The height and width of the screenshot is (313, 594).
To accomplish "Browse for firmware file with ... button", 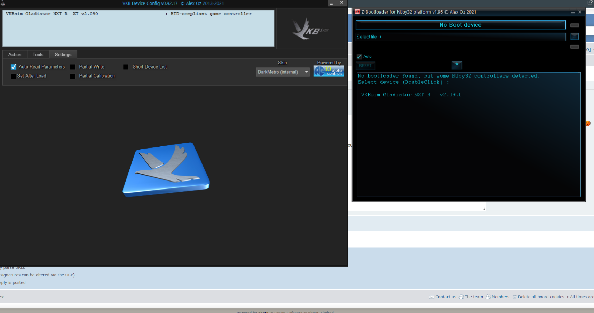I will (575, 37).
